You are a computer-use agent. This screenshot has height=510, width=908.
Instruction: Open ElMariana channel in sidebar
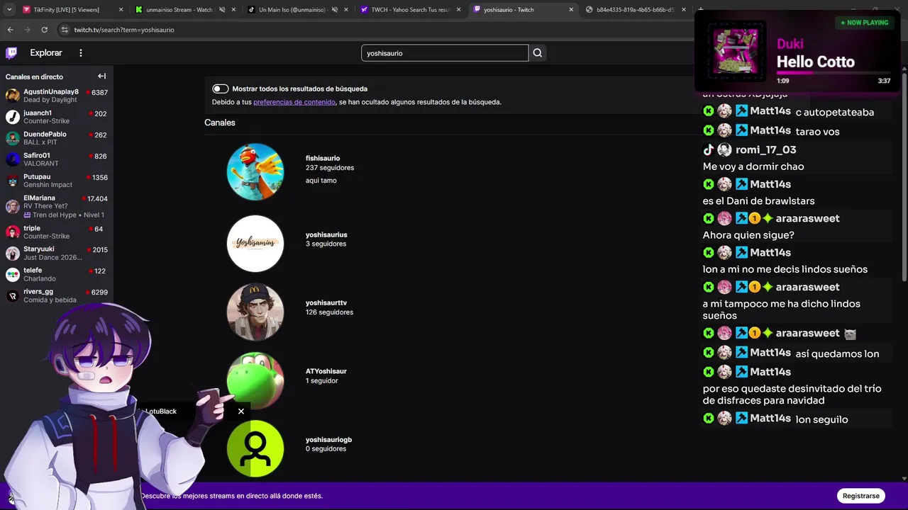[57, 206]
